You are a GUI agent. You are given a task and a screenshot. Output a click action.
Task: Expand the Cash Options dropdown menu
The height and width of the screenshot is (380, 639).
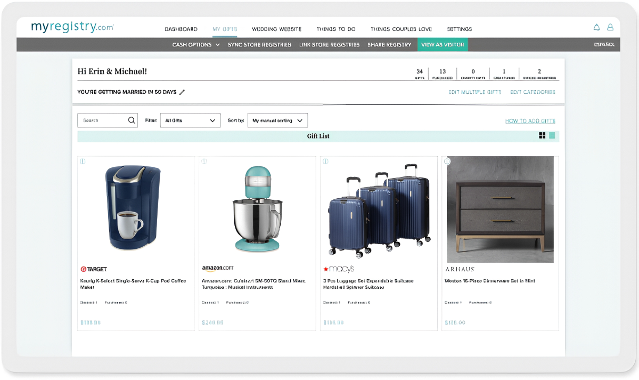point(196,45)
